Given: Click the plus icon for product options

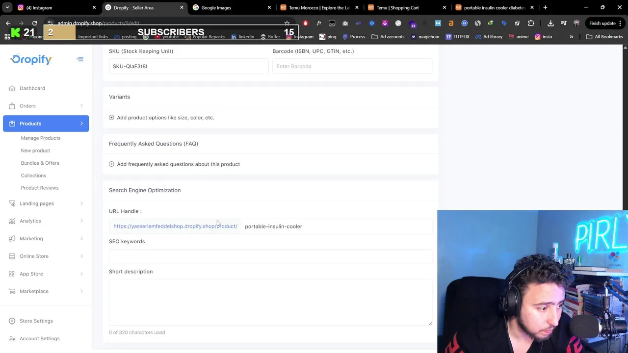Looking at the screenshot, I should click(x=111, y=118).
